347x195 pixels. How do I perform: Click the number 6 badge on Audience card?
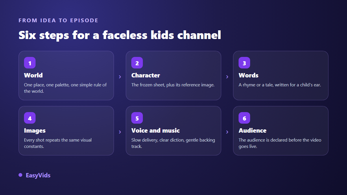coord(244,118)
